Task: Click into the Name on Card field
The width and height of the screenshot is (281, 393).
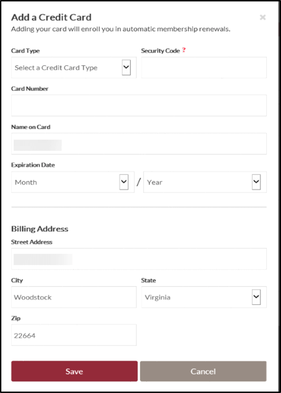Action: [x=139, y=144]
